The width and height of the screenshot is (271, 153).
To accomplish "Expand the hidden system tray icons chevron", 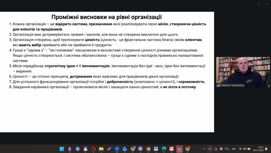I will pyautogui.click(x=204, y=149).
